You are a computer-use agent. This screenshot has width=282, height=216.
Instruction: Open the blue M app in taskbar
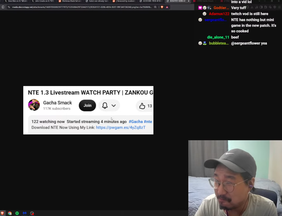[25, 213]
